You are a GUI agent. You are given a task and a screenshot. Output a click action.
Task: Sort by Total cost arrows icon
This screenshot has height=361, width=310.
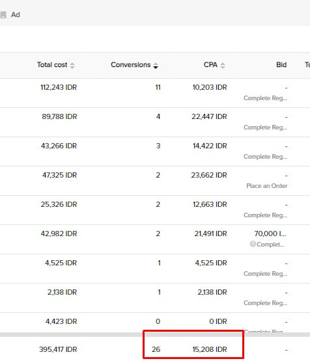click(x=72, y=66)
